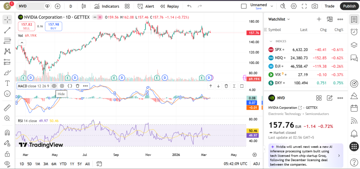Viewport: 360px width, 169px height.
Task: Take a chart snapshot with camera icon
Action: point(315,6)
